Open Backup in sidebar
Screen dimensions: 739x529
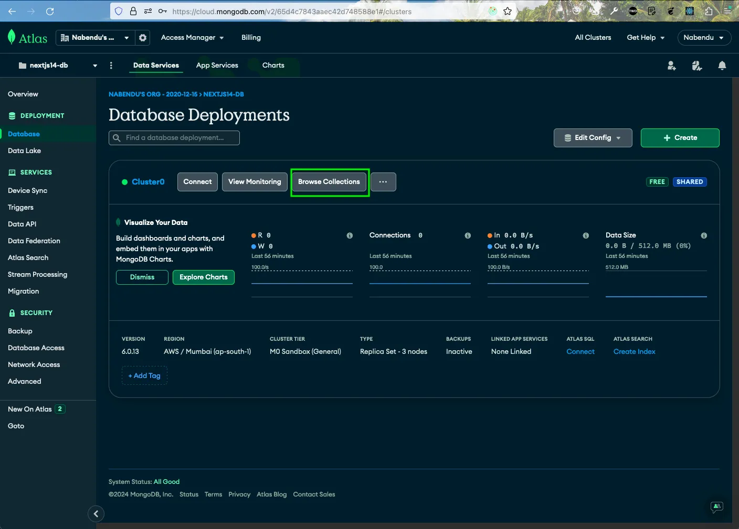pos(20,331)
